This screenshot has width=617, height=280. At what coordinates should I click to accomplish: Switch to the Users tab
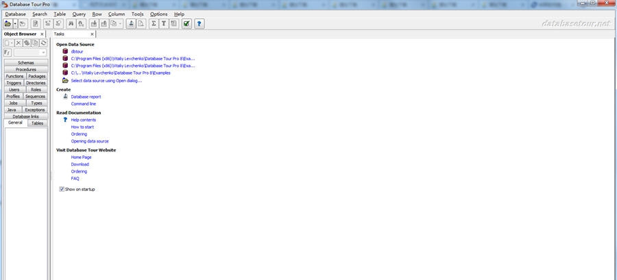point(14,90)
